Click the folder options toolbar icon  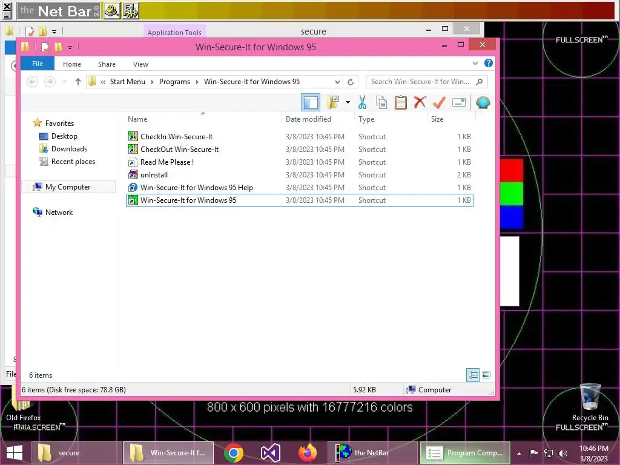tap(333, 102)
